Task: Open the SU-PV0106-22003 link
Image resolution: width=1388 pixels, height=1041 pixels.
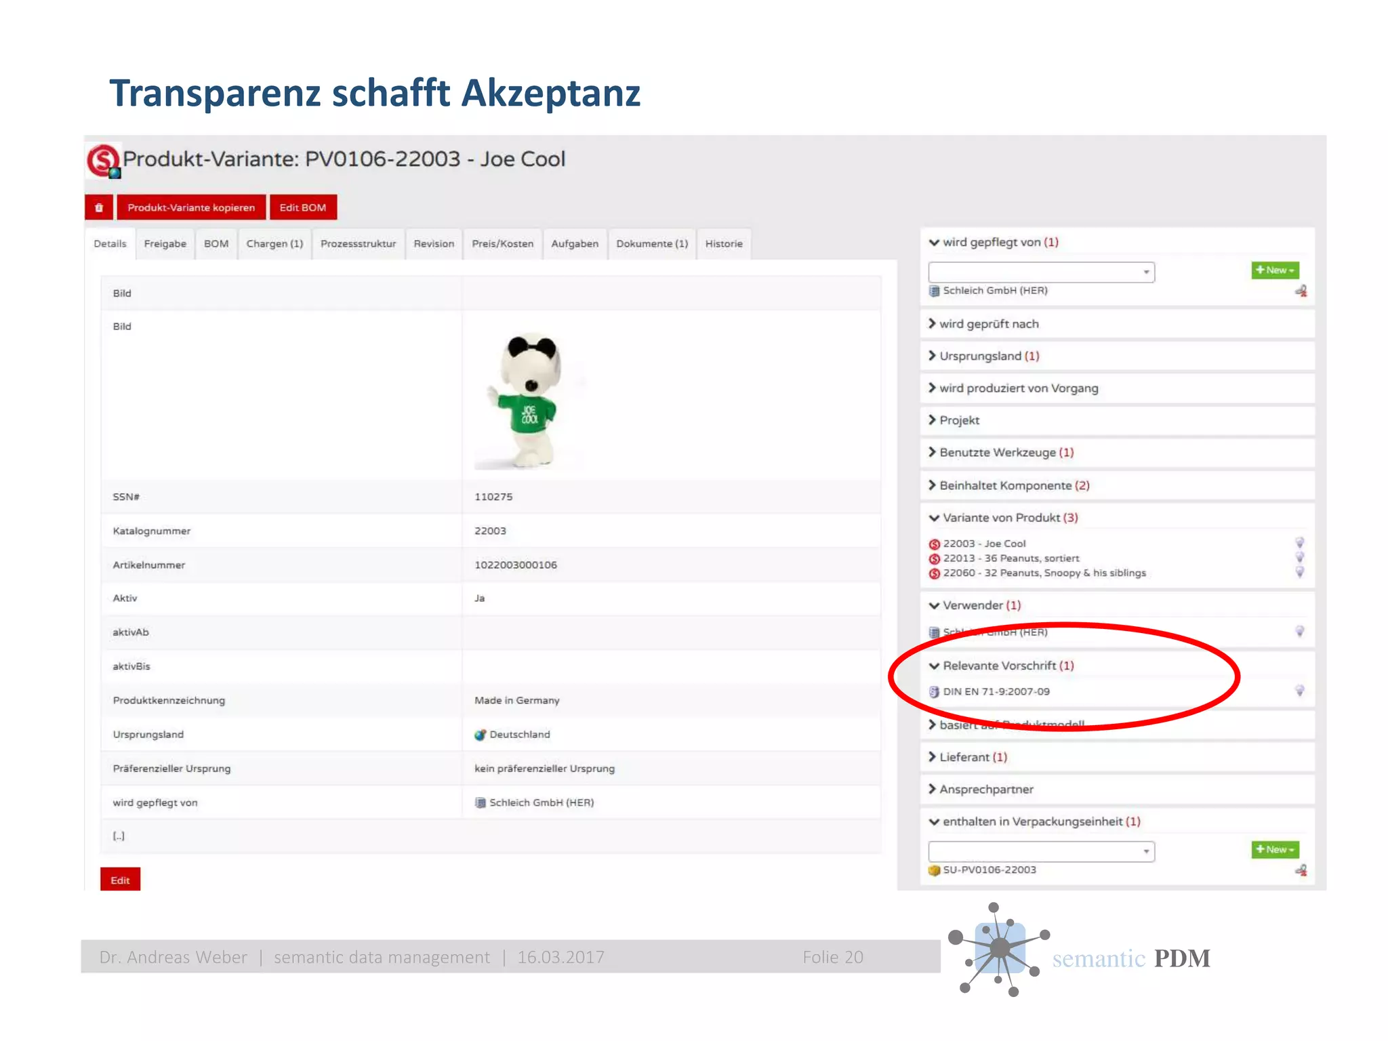Action: pos(989,870)
